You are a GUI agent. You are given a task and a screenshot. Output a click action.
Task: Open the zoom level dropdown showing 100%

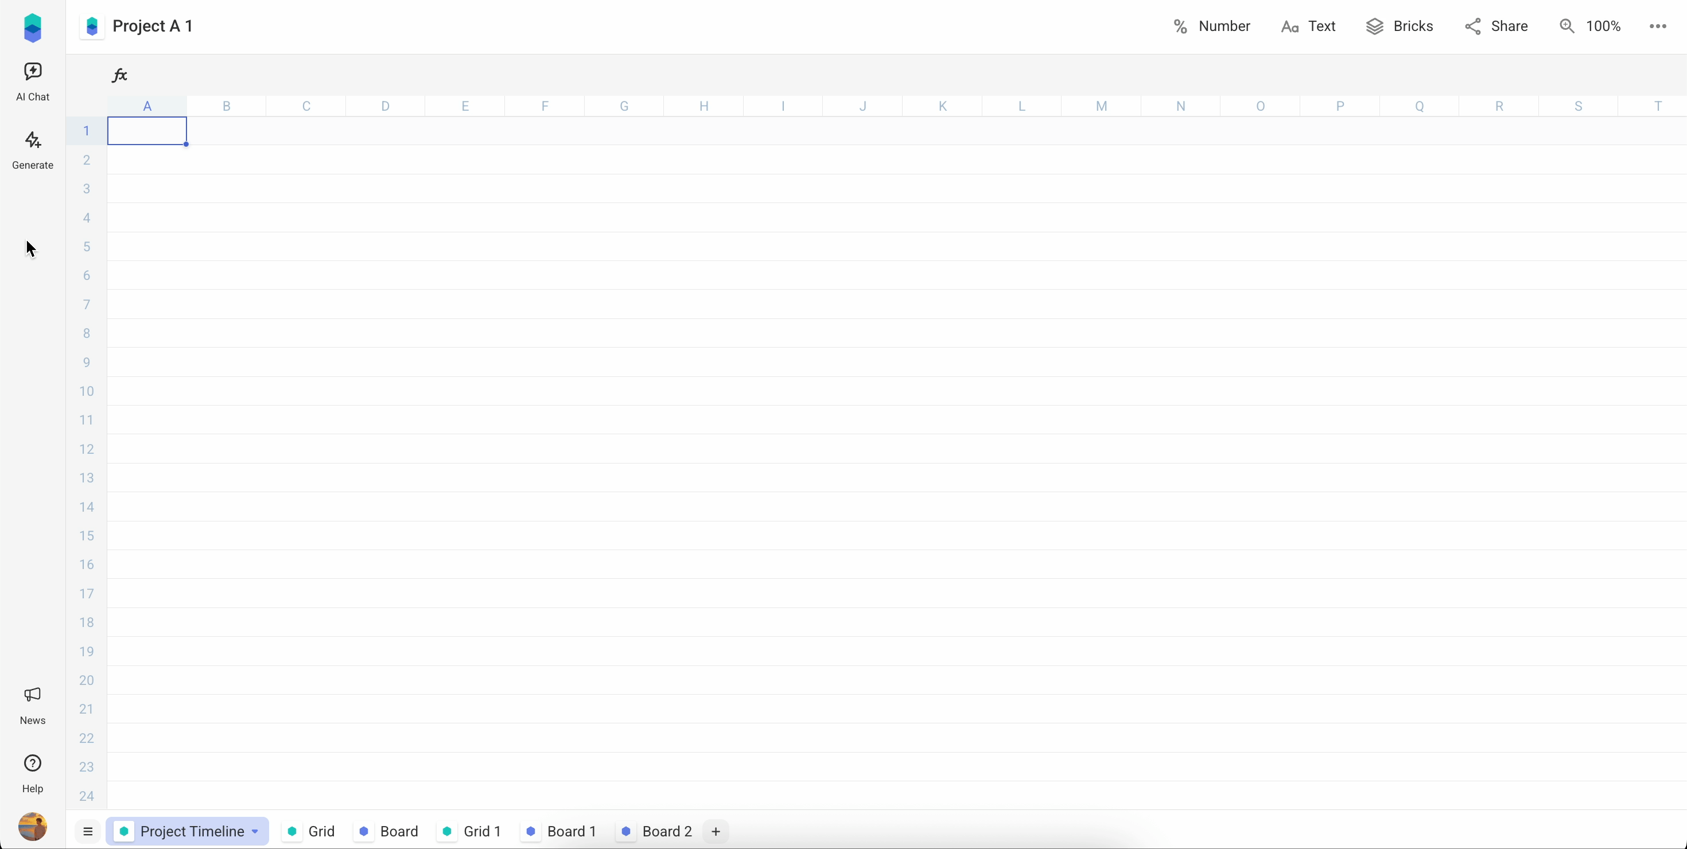click(x=1591, y=26)
